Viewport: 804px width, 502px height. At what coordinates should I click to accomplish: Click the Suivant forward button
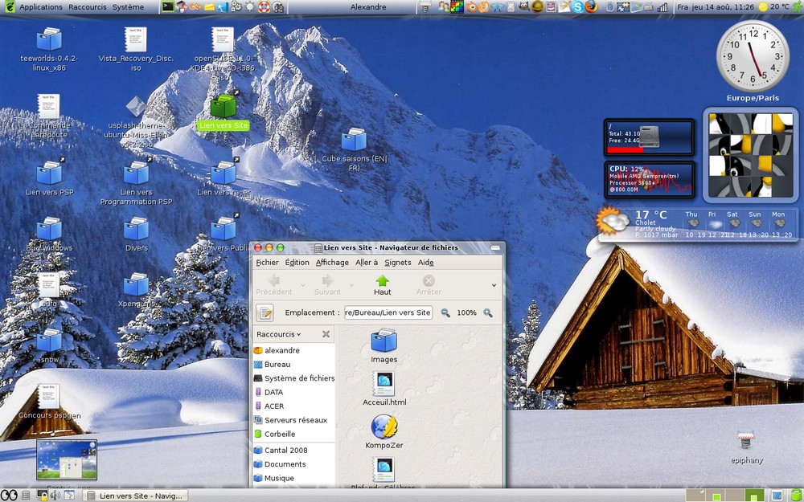327,285
